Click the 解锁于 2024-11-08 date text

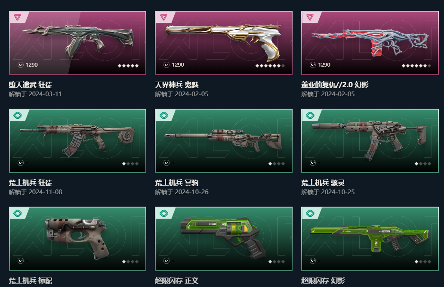[x=35, y=192]
